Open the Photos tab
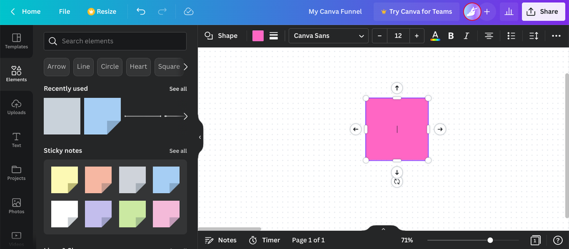 [x=17, y=206]
